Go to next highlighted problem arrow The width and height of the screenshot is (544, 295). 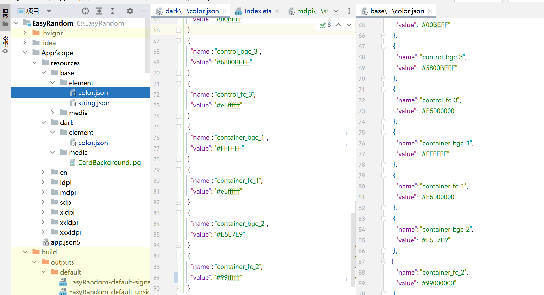click(x=349, y=25)
